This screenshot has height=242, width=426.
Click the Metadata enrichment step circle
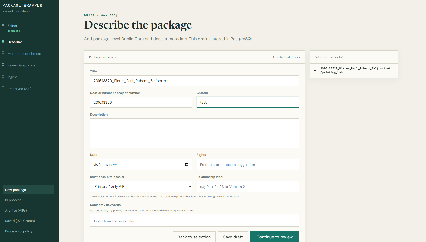click(x=3, y=53)
